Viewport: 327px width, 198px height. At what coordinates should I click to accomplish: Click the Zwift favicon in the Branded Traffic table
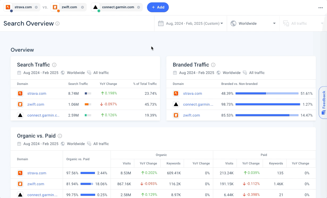coord(176,115)
